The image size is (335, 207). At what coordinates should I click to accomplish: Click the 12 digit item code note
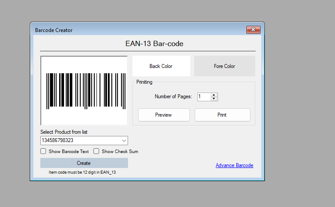[x=84, y=172]
